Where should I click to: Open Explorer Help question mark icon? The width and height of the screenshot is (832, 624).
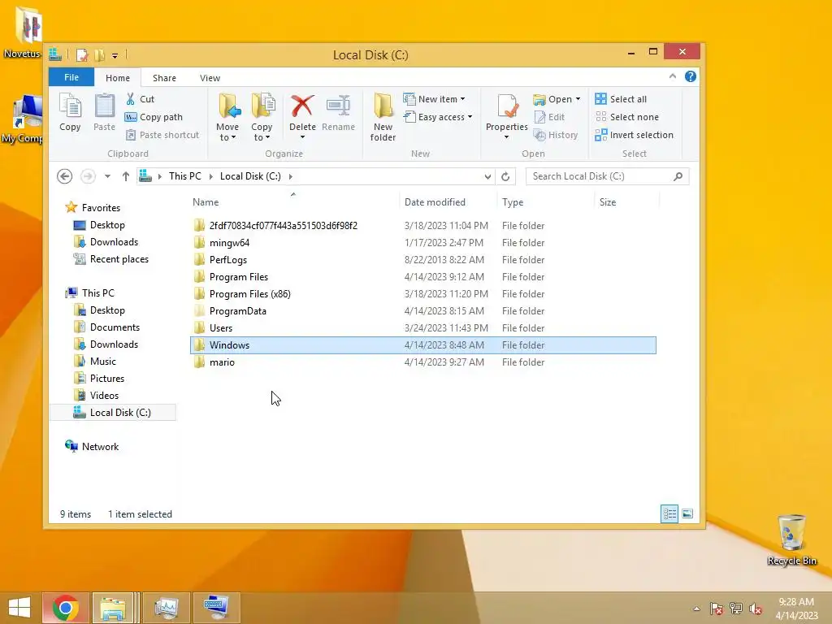pyautogui.click(x=691, y=76)
